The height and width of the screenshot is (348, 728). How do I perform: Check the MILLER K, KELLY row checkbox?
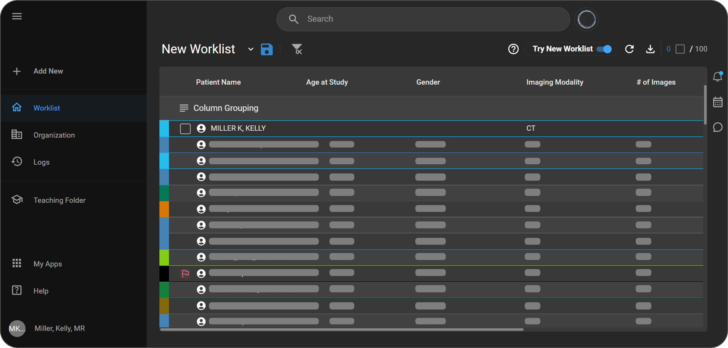185,129
